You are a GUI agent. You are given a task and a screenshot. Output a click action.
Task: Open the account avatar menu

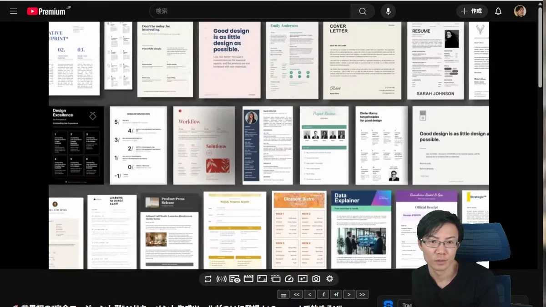coord(520,11)
